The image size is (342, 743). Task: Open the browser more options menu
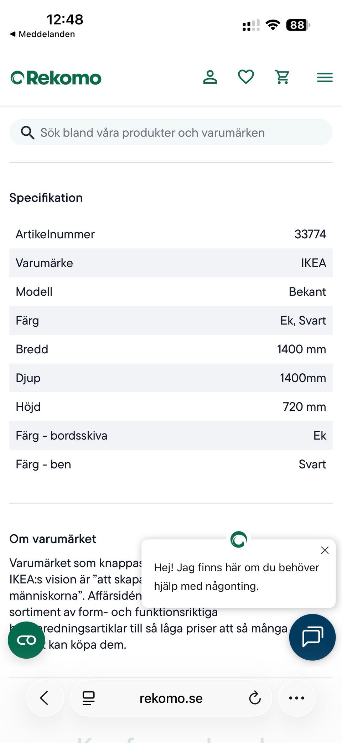point(297,698)
